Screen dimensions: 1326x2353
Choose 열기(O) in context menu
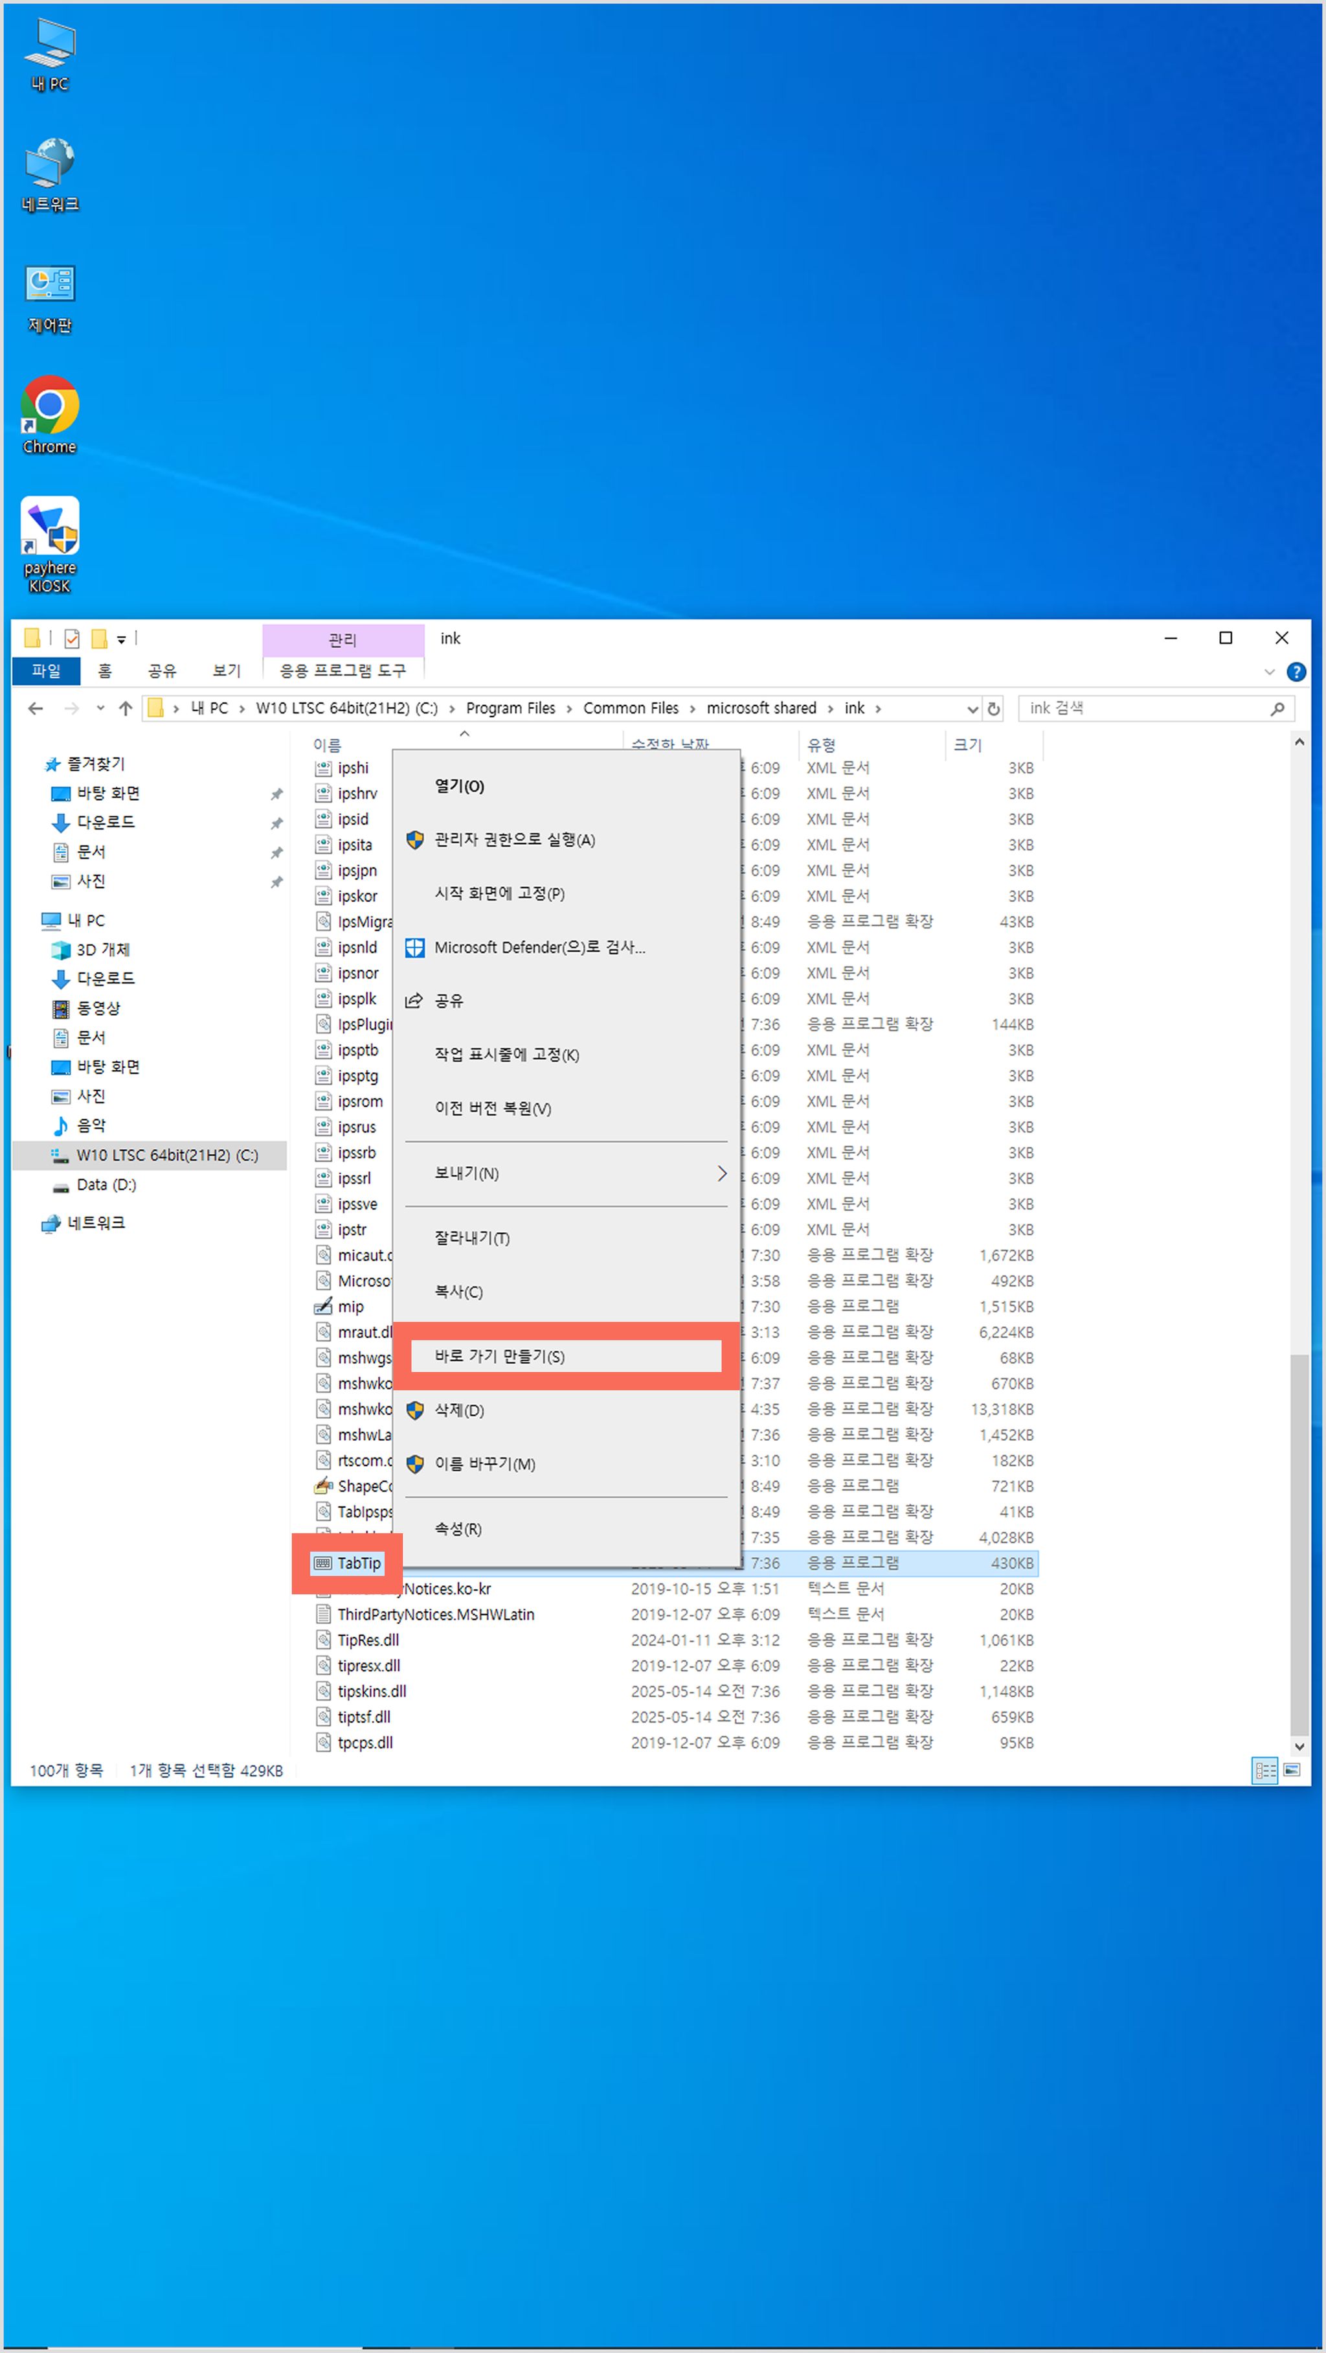[x=566, y=786]
